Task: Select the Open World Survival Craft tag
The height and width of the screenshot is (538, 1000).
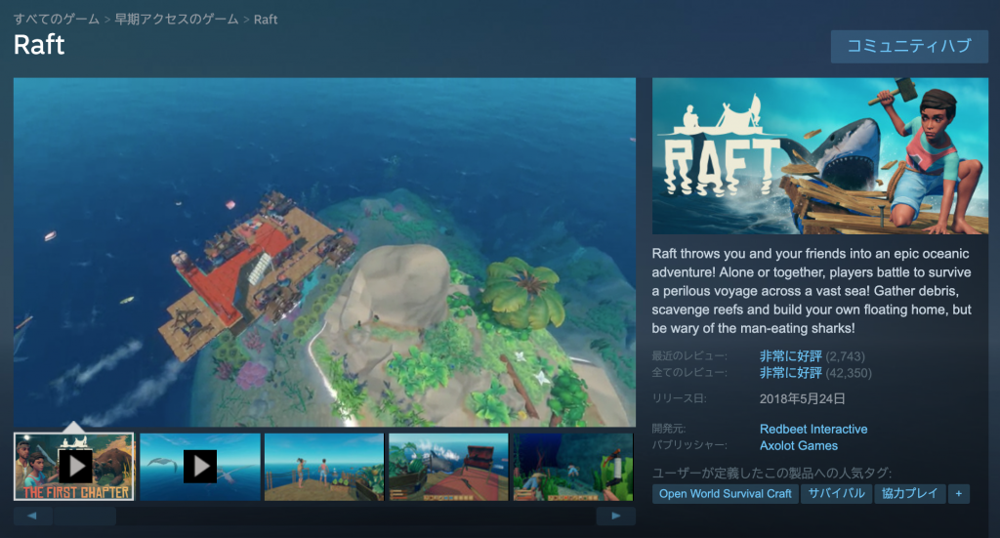Action: 726,493
